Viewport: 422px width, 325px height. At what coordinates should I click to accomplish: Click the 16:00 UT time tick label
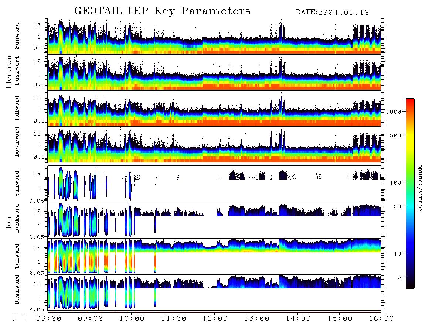pos(381,318)
